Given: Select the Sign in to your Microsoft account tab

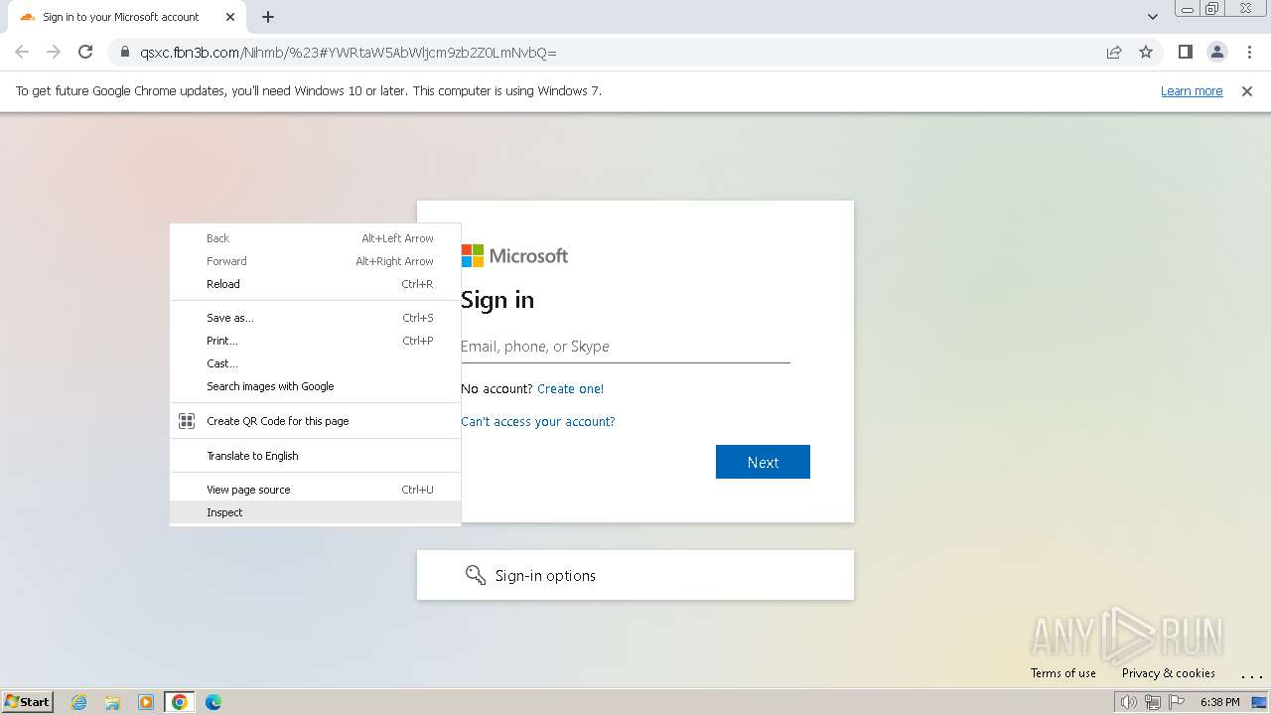Looking at the screenshot, I should pos(127,17).
